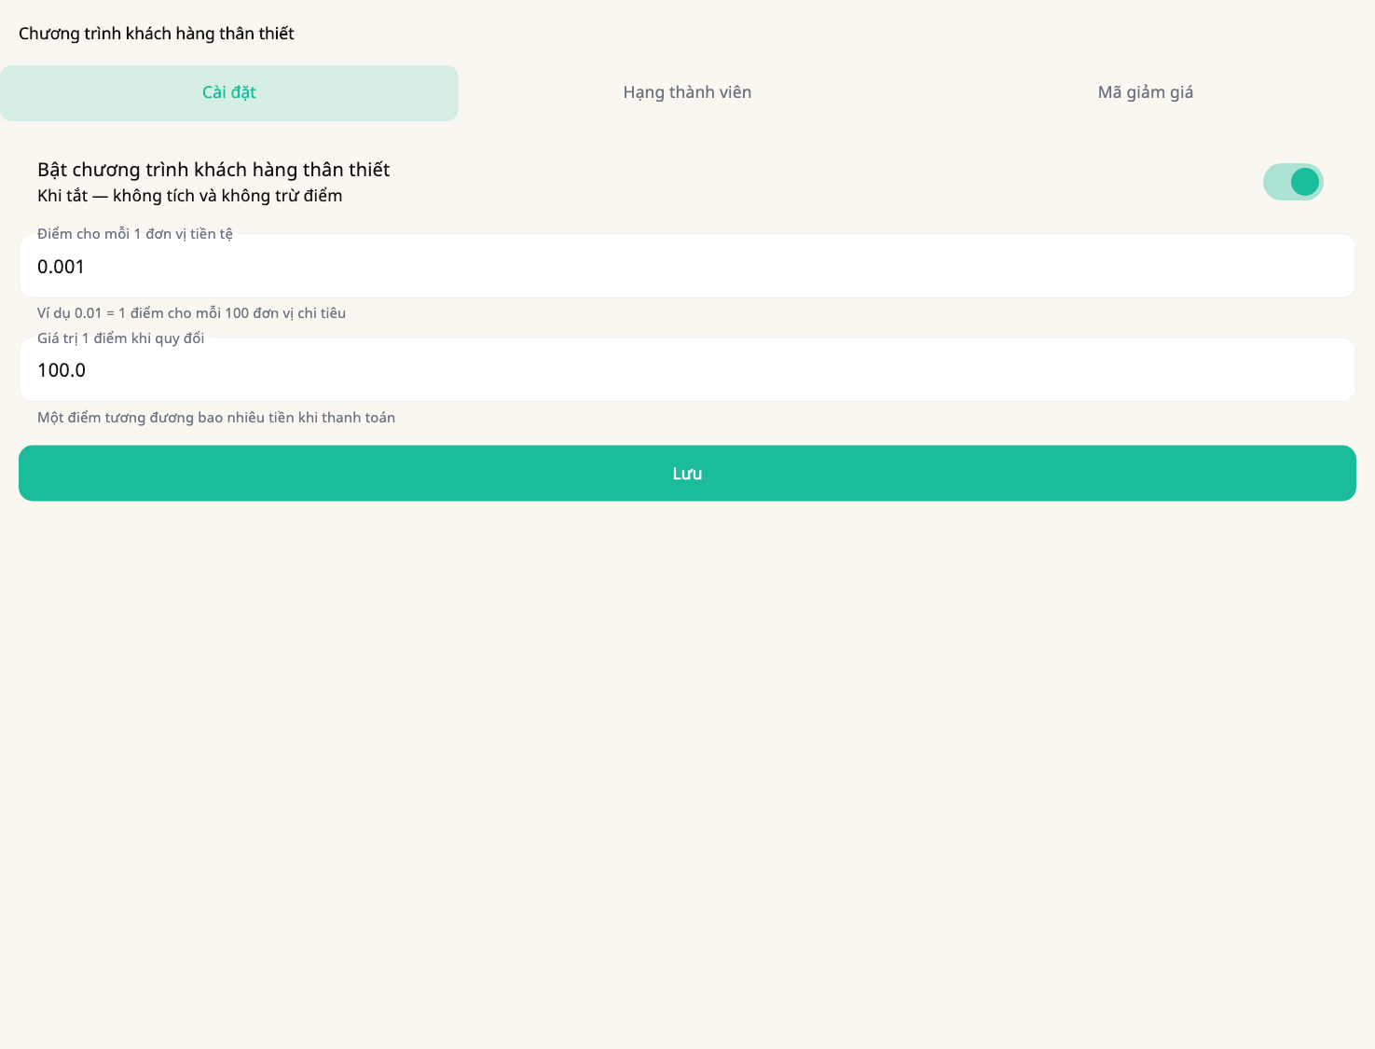Screen dimensions: 1375x1049
Task: Click the field label Giá trị 1 điểm khi quy đổi
Action: [121, 338]
